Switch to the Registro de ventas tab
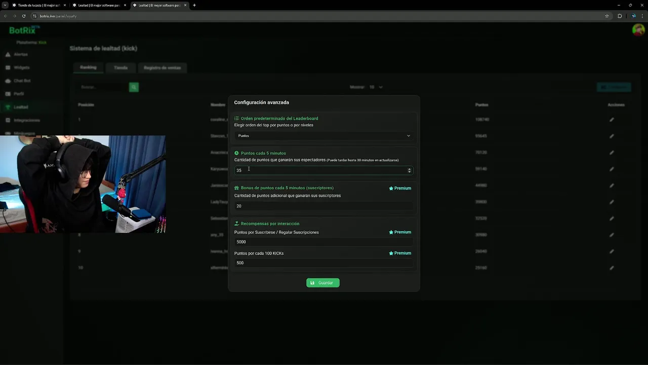 pos(162,67)
